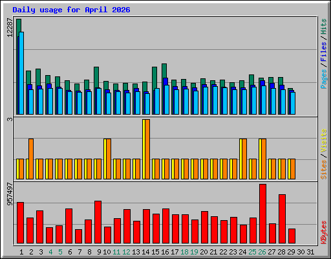Click the red KBytes bar for day 28
Screen dimensions: 331x259
tap(282, 219)
